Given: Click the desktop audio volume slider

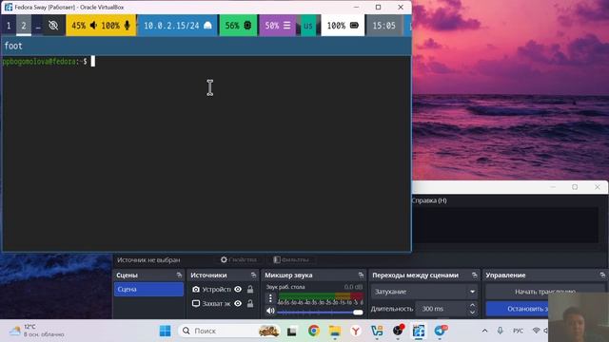Looking at the screenshot, I should (320, 313).
